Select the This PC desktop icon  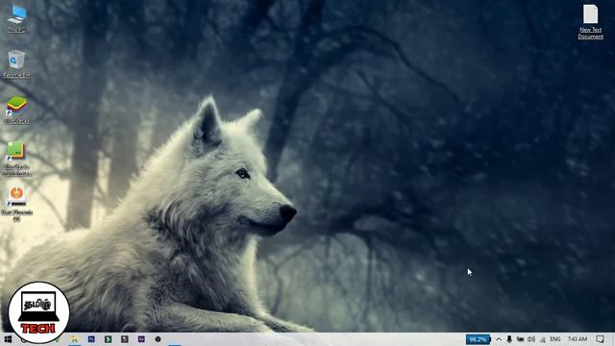pyautogui.click(x=16, y=18)
